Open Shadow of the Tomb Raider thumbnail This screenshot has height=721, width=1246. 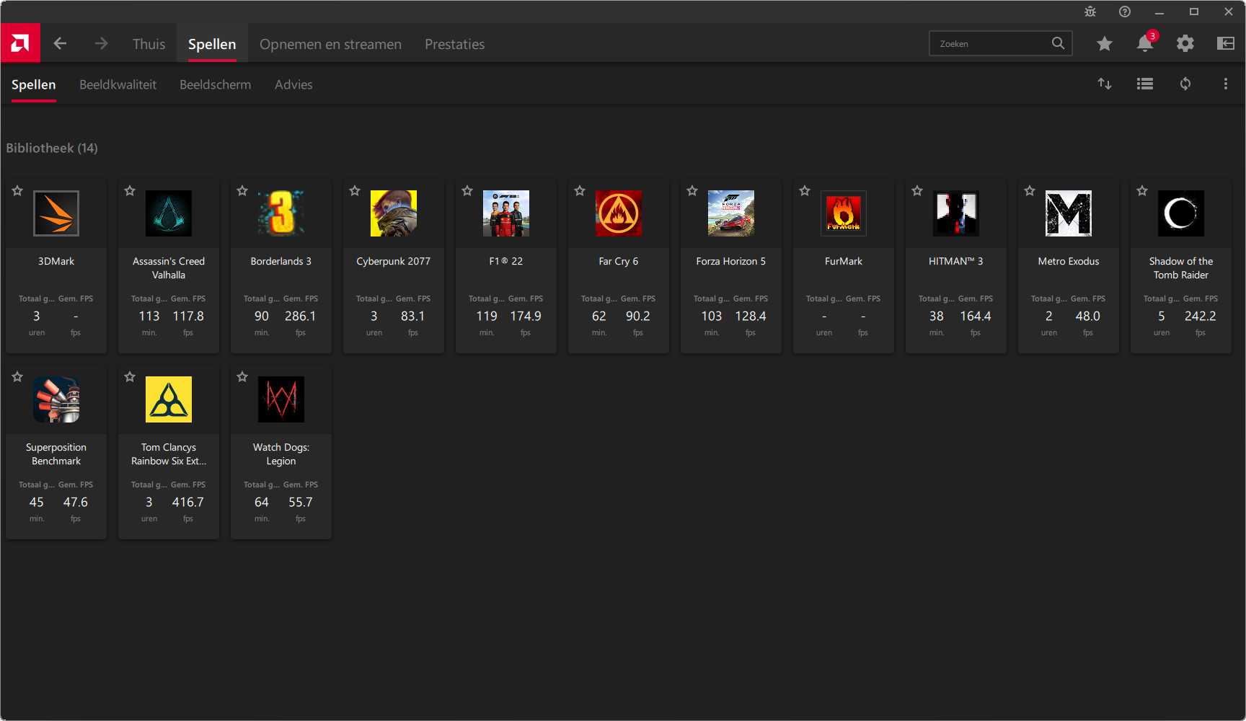tap(1181, 213)
